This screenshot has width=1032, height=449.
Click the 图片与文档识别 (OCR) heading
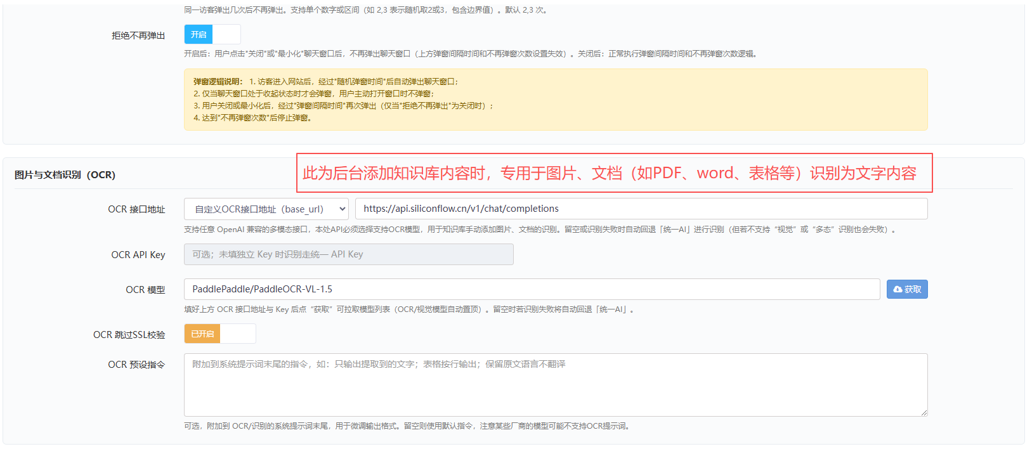[65, 174]
